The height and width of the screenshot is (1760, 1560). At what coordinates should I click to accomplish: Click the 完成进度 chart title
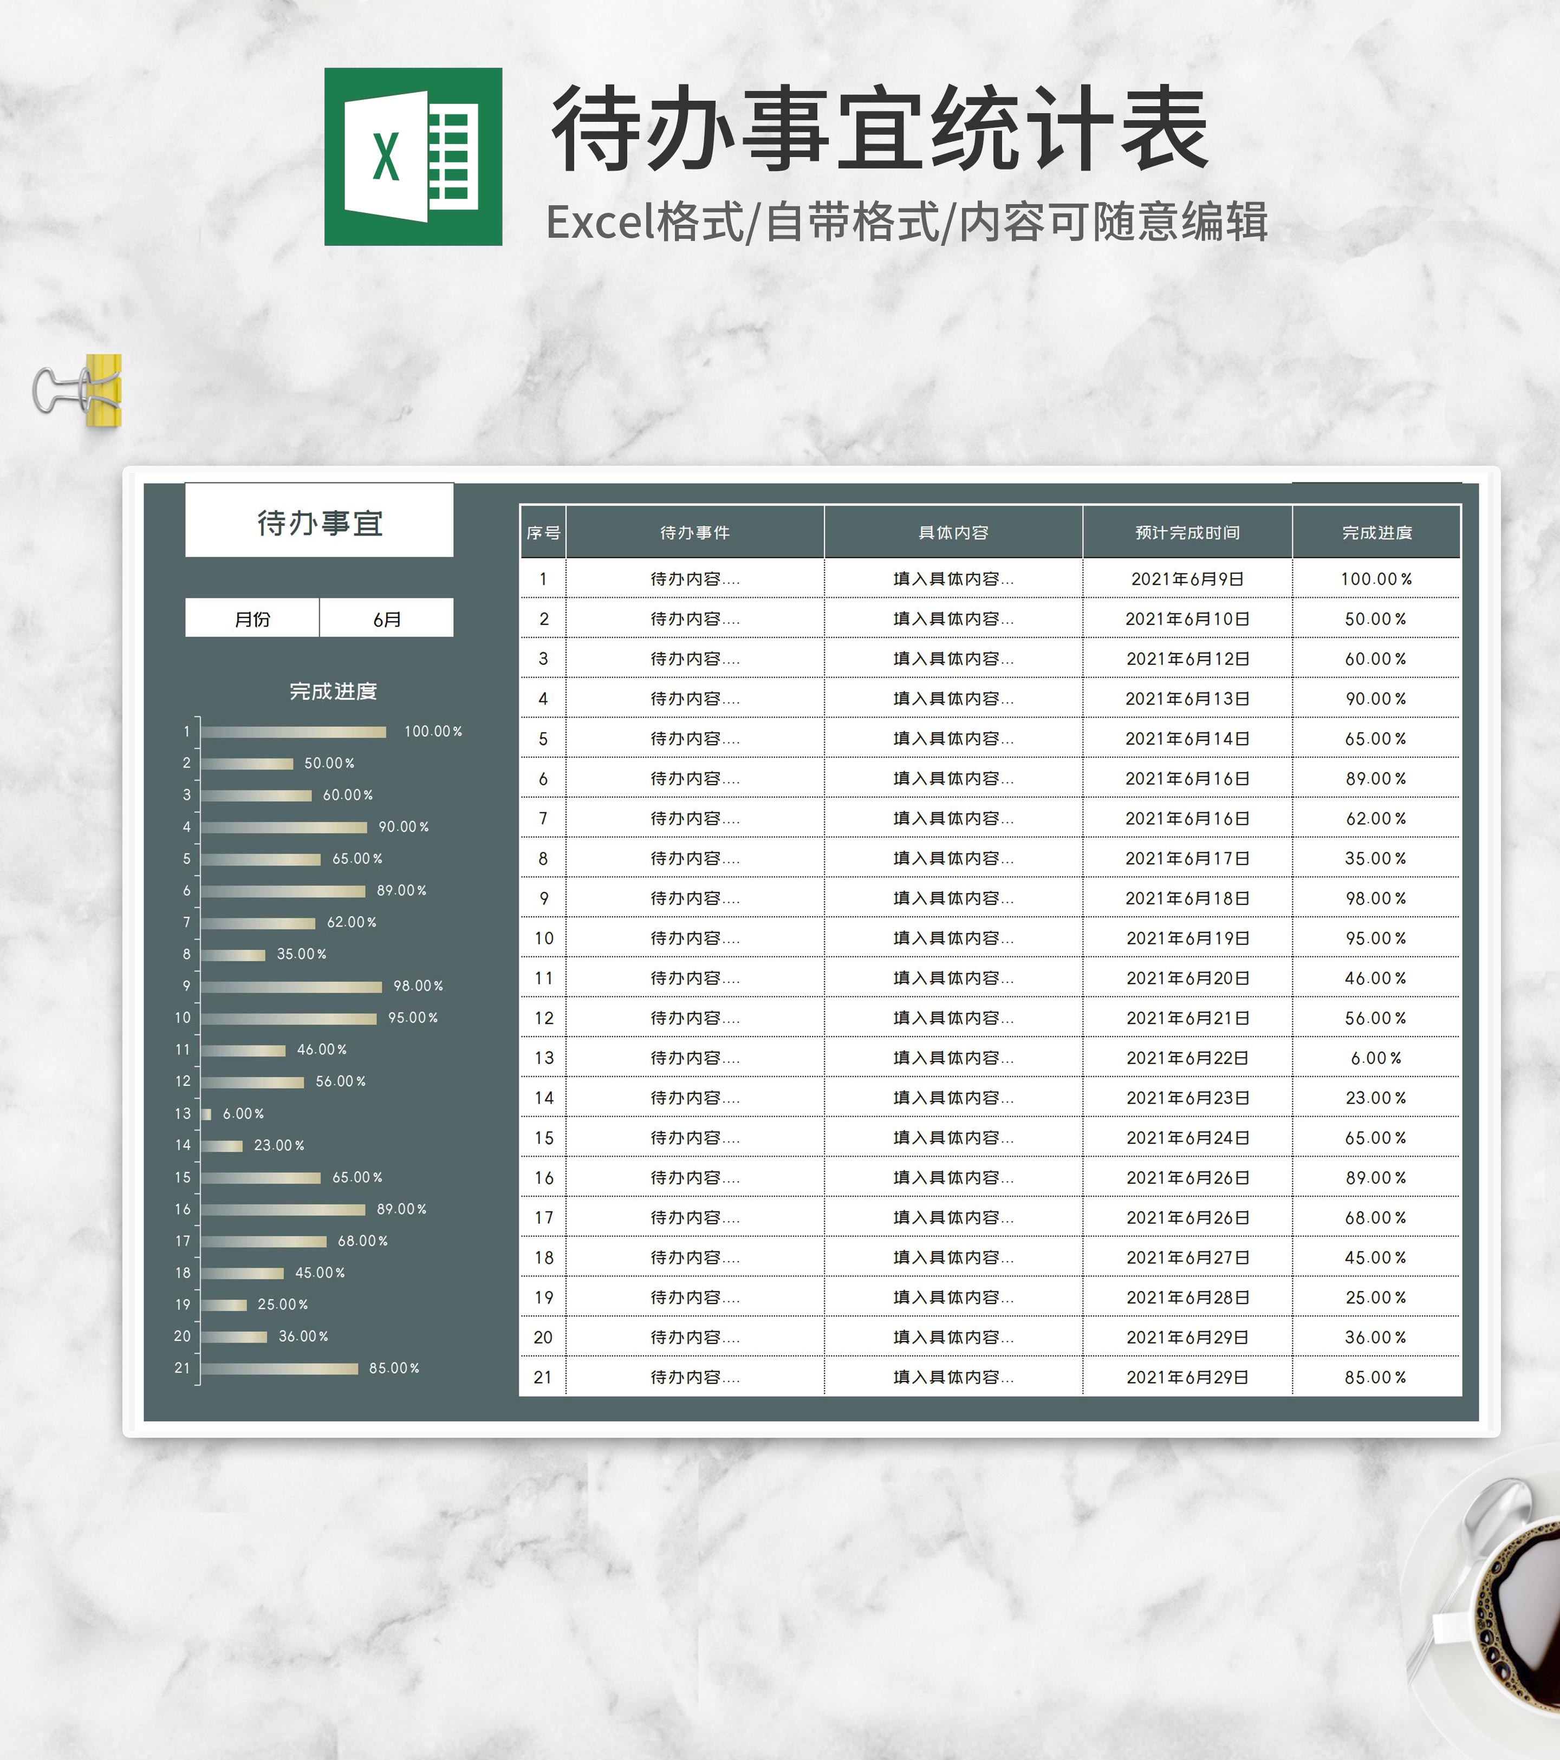333,690
